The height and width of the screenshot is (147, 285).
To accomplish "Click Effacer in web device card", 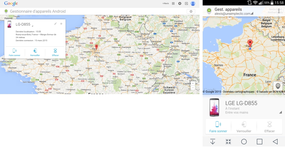I will click(x=55, y=53).
